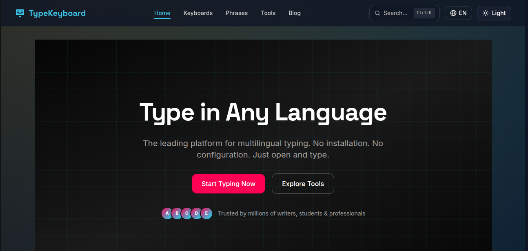Open the Phrases nav item
Viewport: 528px width, 251px height.
(237, 13)
